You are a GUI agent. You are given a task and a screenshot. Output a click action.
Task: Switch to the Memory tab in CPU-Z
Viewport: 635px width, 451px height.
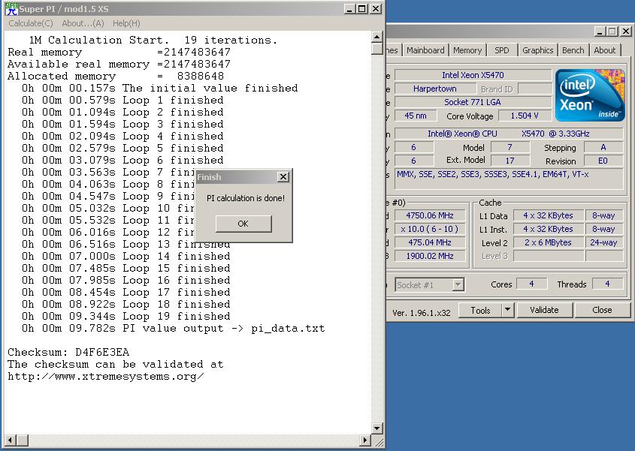coord(467,50)
